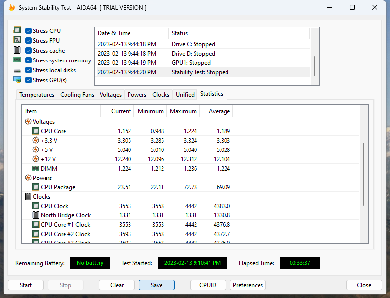This screenshot has width=390, height=298.
Task: Clear the test results with Clear button
Action: [x=117, y=285]
